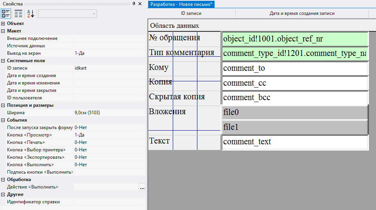The width and height of the screenshot is (376, 210).
Task: Select the file0 attachment field
Action: click(x=295, y=113)
